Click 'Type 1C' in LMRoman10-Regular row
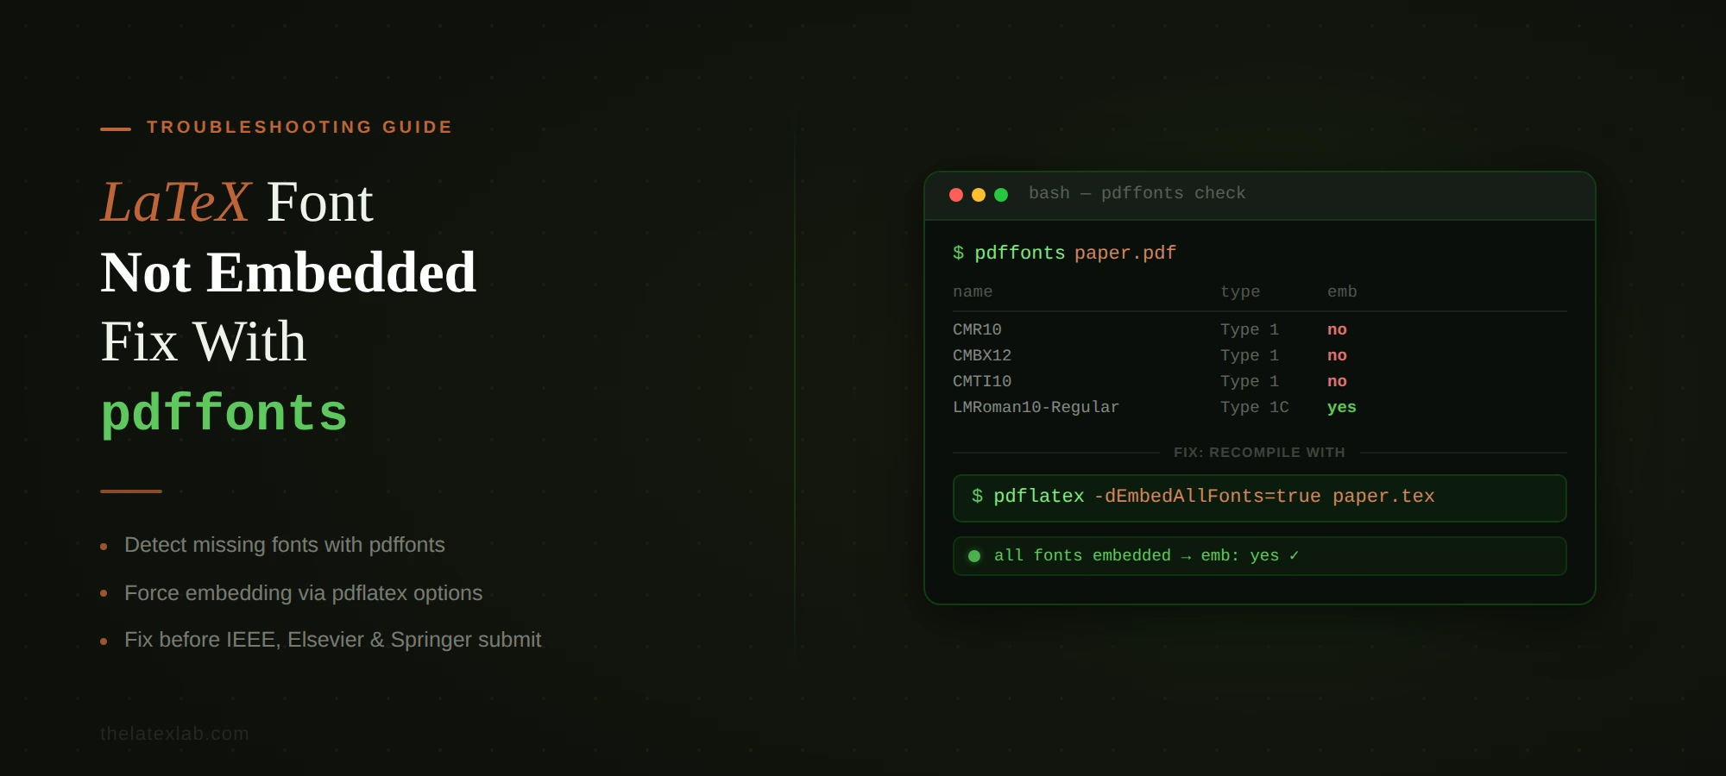The height and width of the screenshot is (776, 1726). point(1255,407)
